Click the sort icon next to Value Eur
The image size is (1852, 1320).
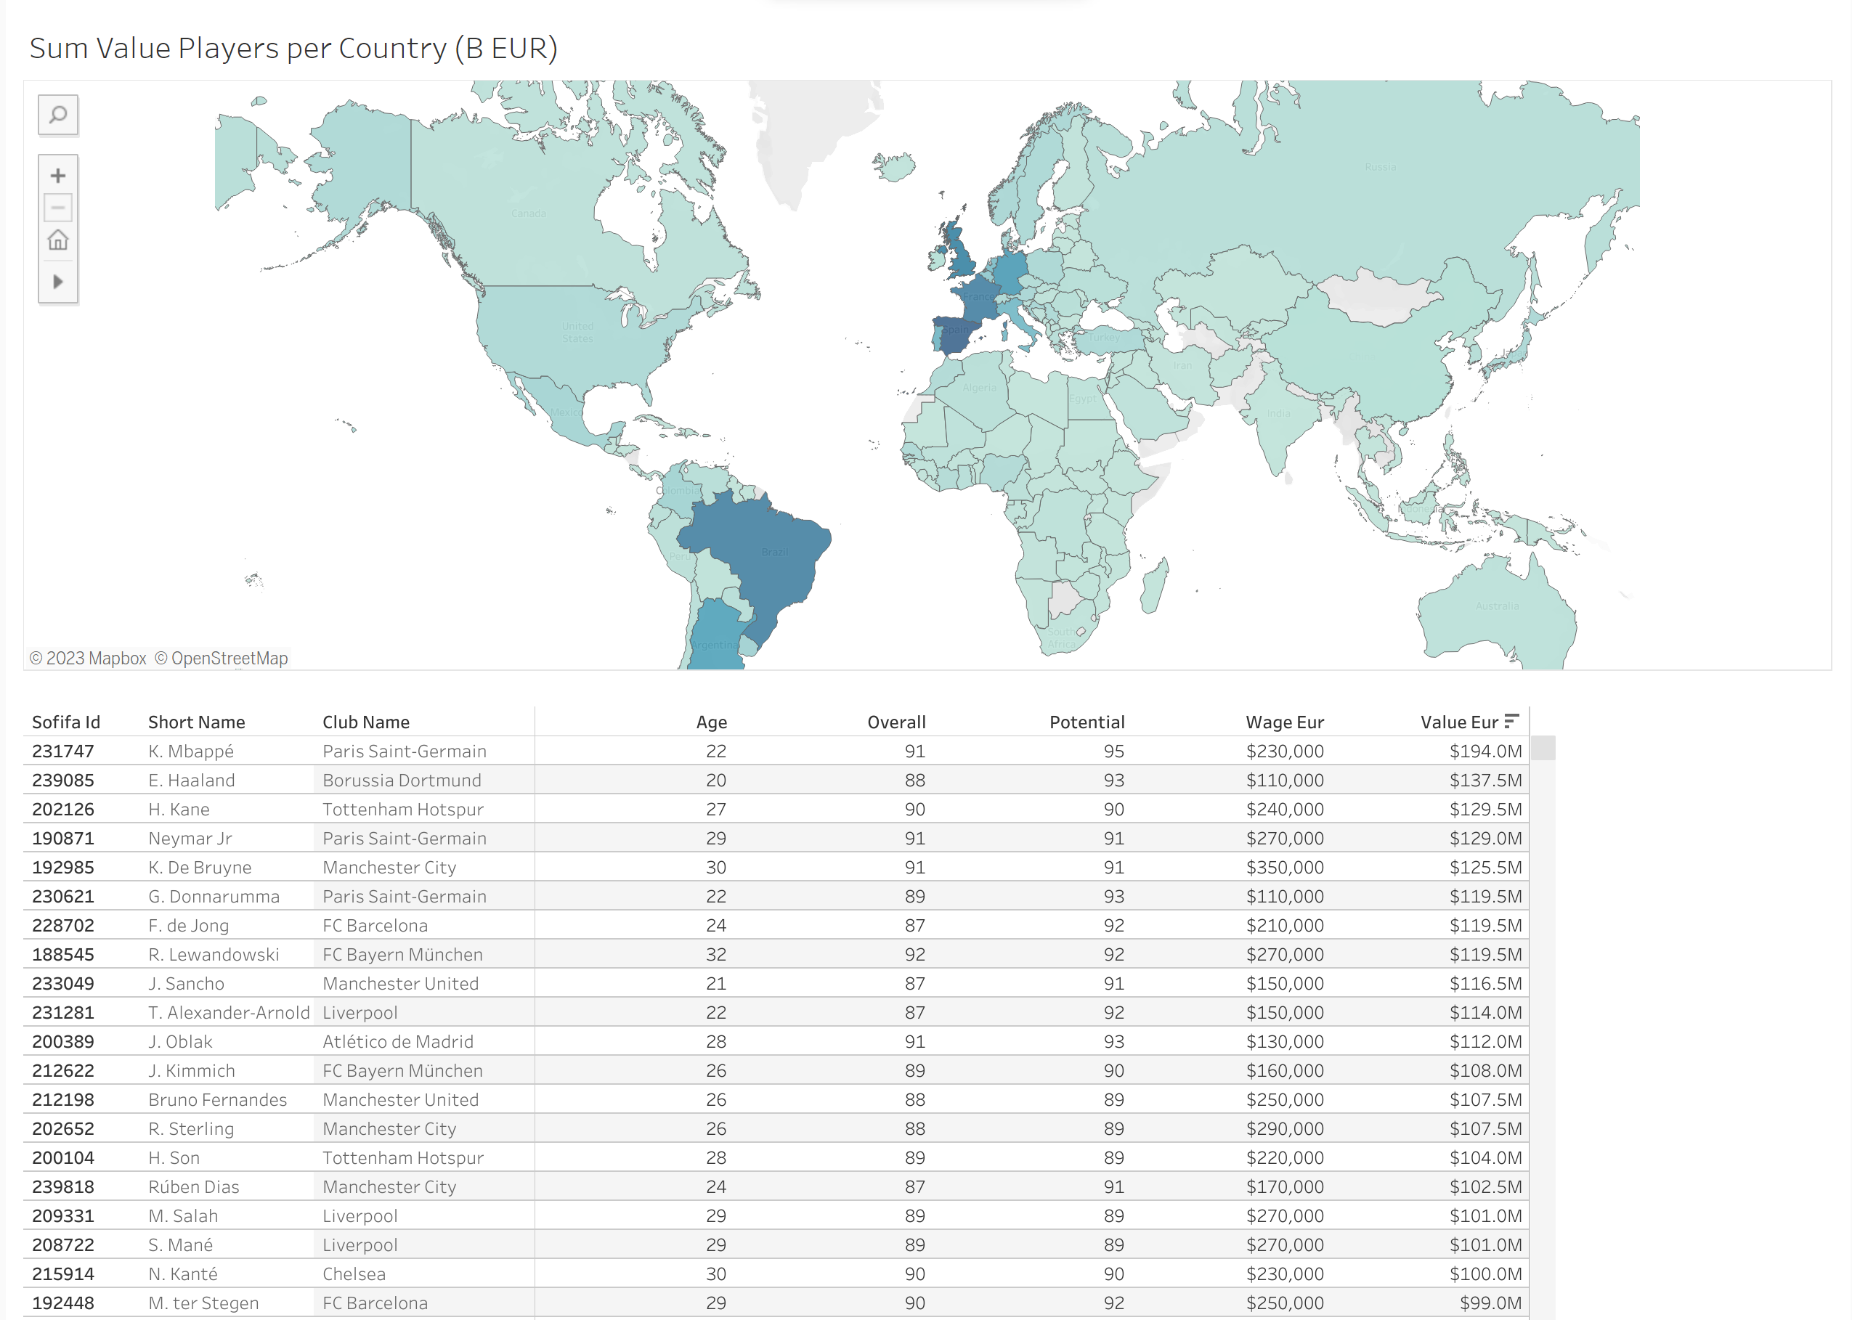point(1511,721)
